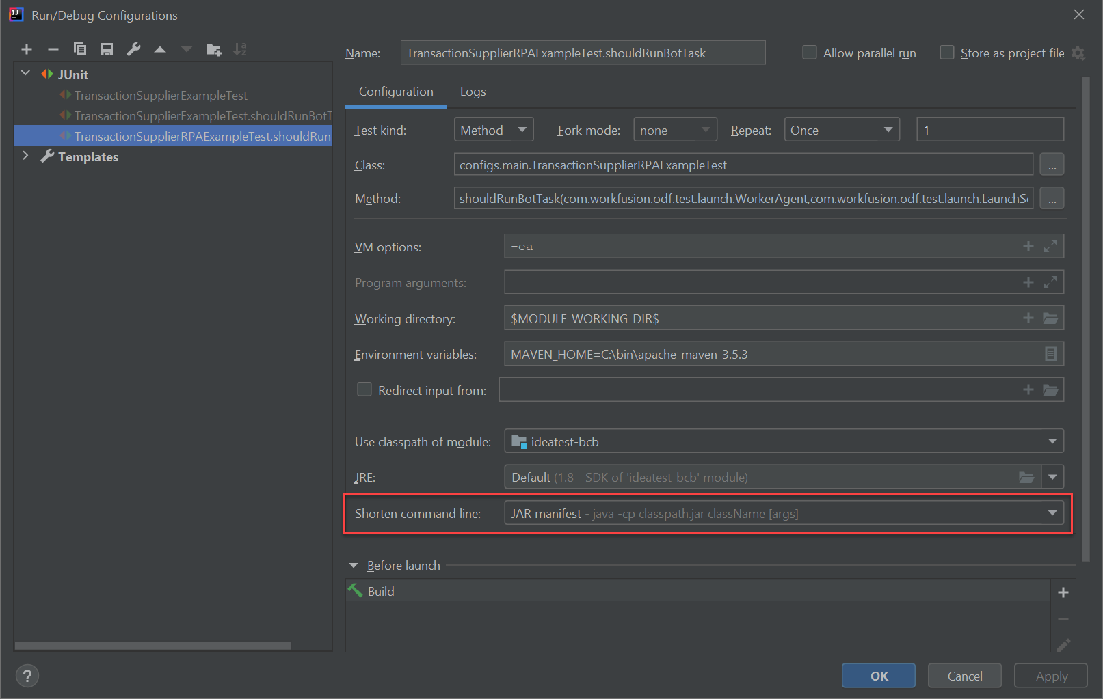
Task: Open the Fork mode dropdown
Action: pos(675,130)
